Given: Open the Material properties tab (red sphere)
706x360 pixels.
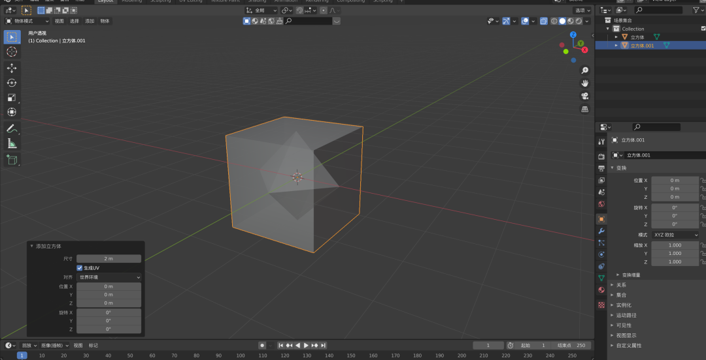Looking at the screenshot, I should (601, 290).
